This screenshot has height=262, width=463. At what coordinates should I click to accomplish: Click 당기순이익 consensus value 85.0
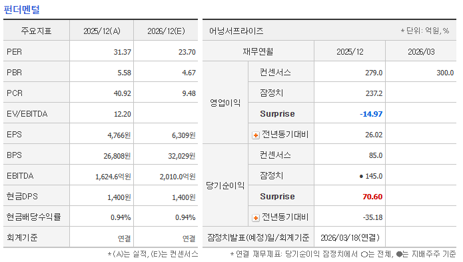click(376, 155)
